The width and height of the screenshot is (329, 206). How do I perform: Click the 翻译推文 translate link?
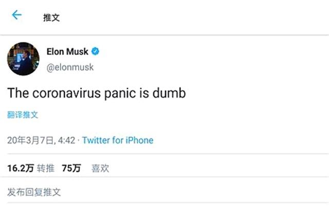[23, 115]
